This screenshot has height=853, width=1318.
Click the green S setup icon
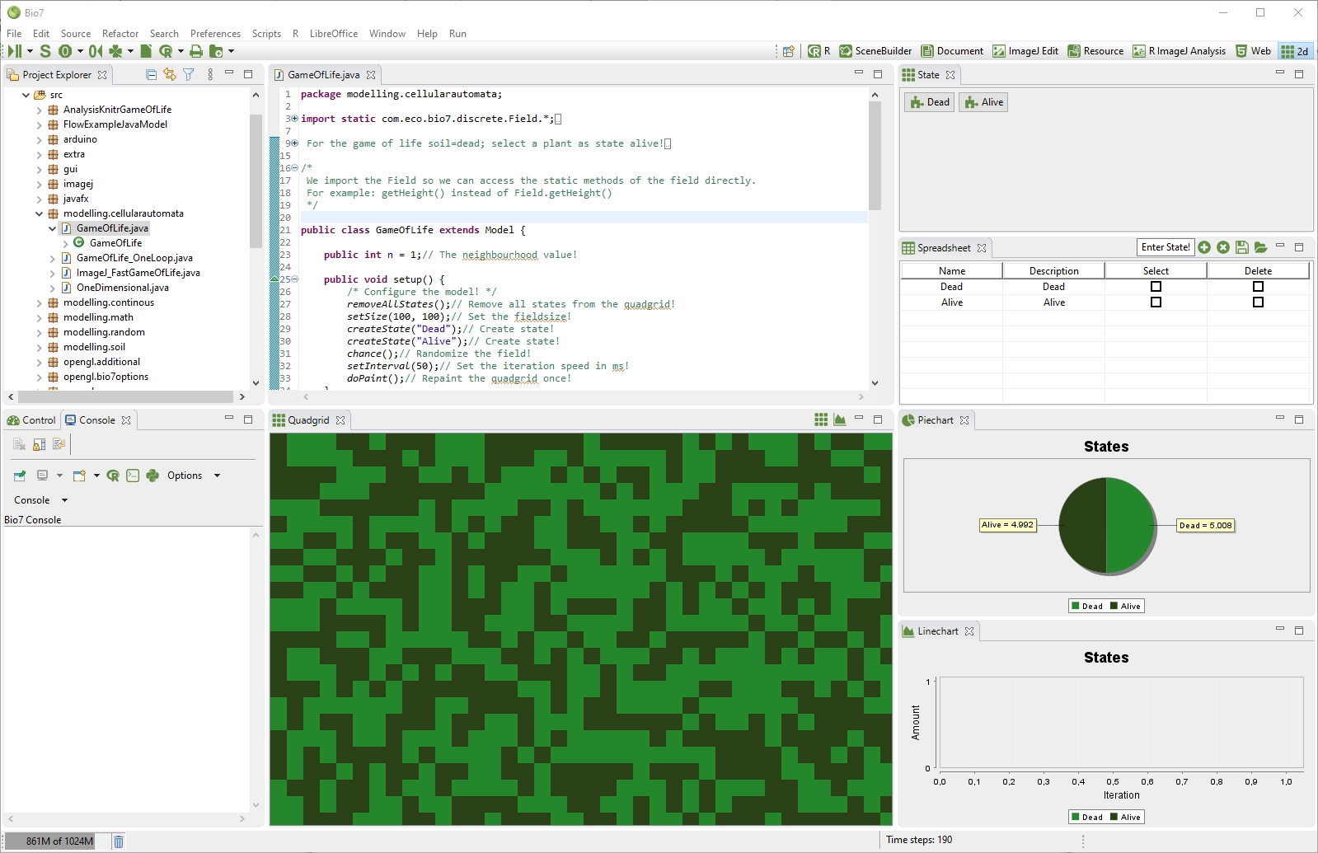(x=45, y=51)
